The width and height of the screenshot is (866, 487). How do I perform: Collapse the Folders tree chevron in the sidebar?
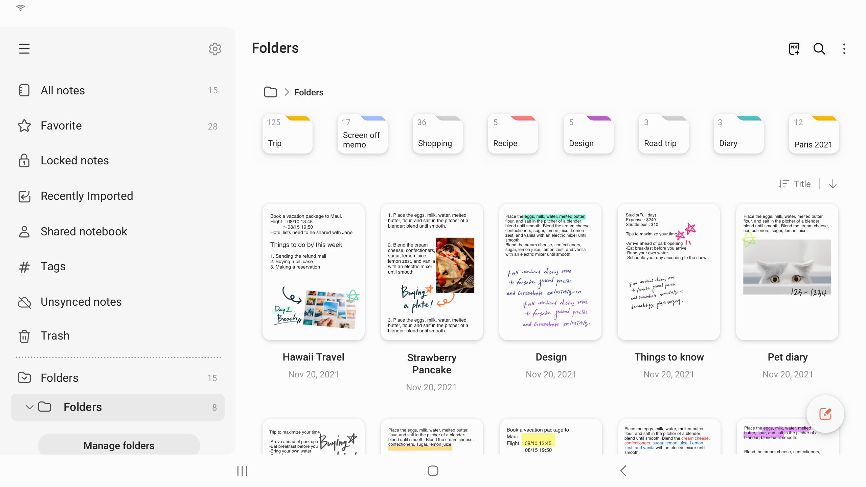click(30, 407)
